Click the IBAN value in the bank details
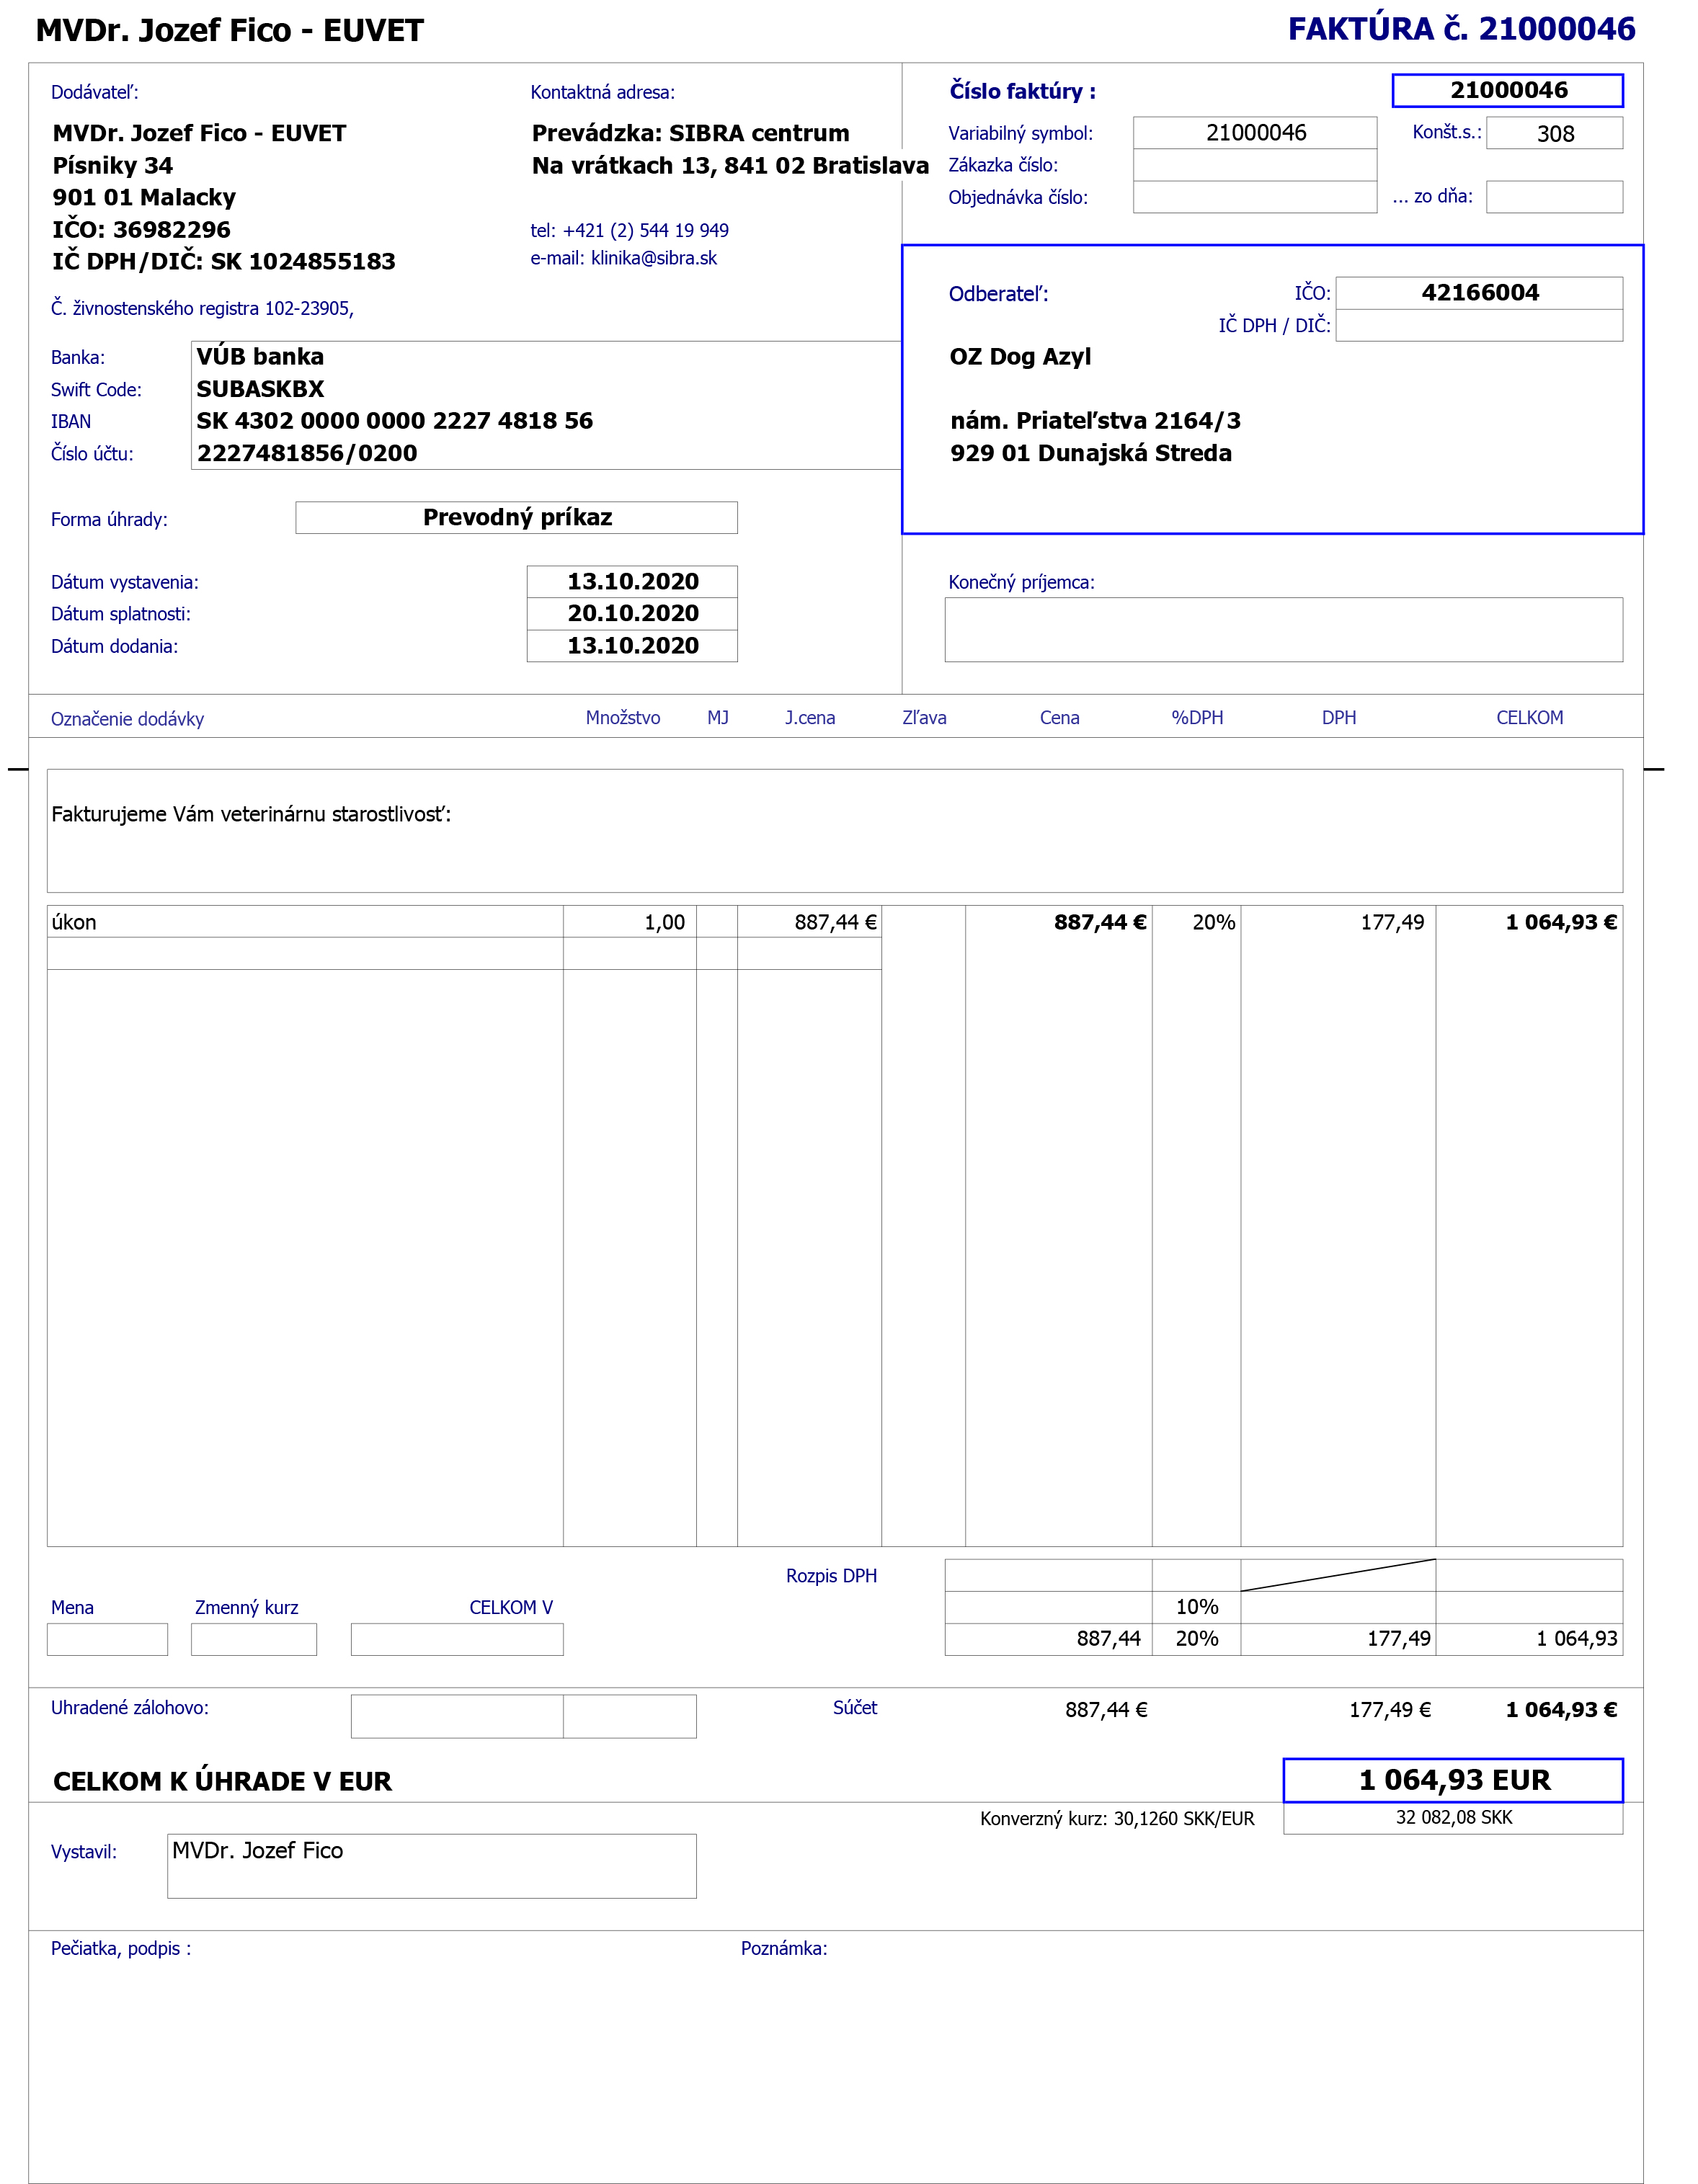 coord(394,421)
